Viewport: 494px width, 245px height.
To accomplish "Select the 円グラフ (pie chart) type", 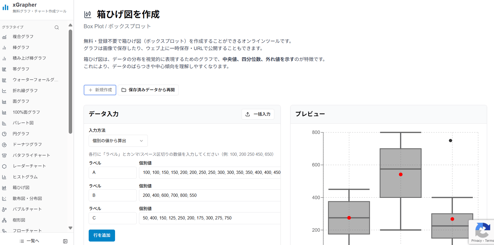I will pyautogui.click(x=21, y=134).
